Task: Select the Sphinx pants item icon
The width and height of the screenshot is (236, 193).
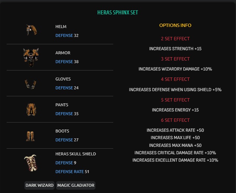Action: pyautogui.click(x=31, y=109)
